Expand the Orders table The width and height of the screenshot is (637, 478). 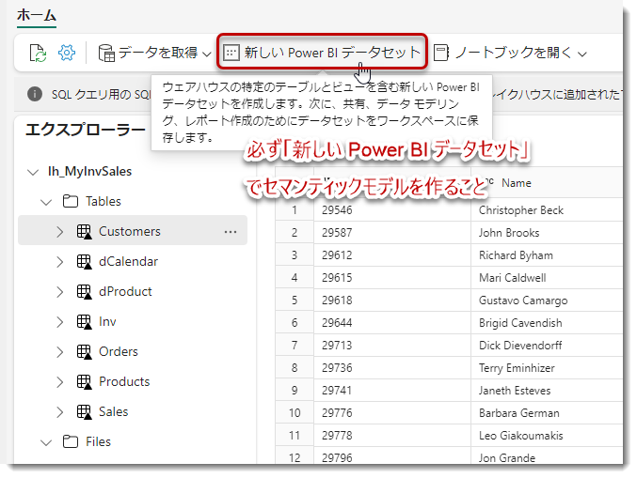click(59, 352)
